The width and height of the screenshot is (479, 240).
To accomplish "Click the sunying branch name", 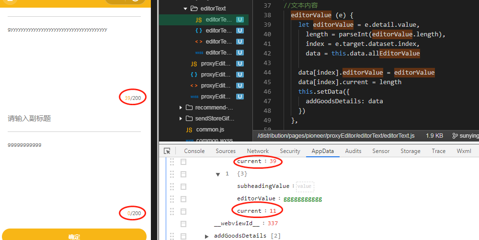I will tap(469, 136).
